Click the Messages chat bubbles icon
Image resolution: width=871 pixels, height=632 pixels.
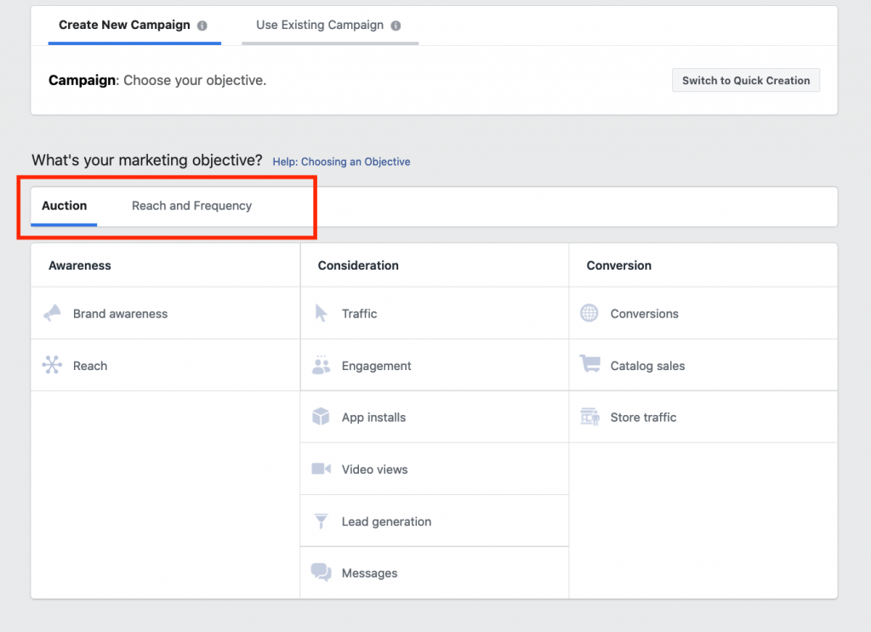click(x=321, y=572)
